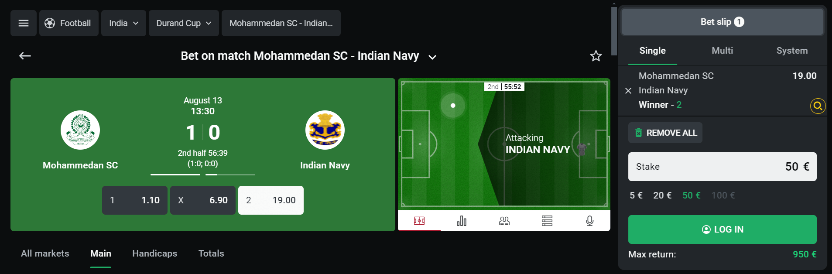Viewport: 832px width, 274px height.
Task: Open the microphone commentary tab
Action: (589, 221)
